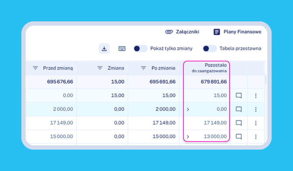293x171 pixels.
Task: Open more options for the 15,00 row
Action: coord(256,96)
